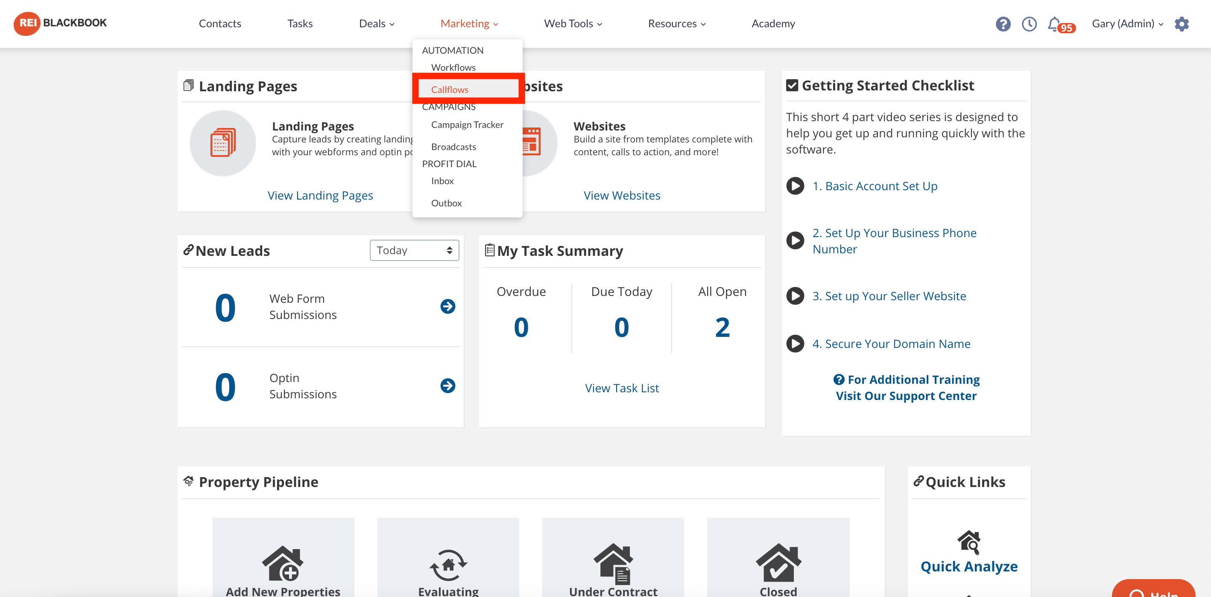Click the Under Contract label
Screen dimensions: 1211x597
click(x=613, y=591)
